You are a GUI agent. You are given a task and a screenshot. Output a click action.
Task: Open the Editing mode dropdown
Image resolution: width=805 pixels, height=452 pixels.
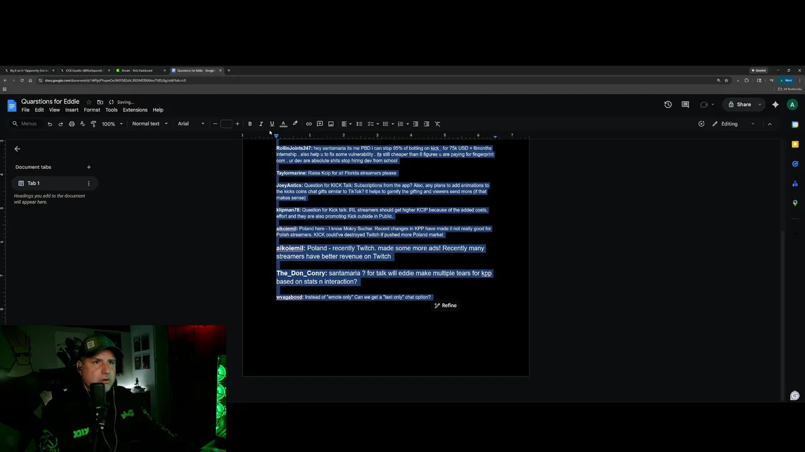733,124
